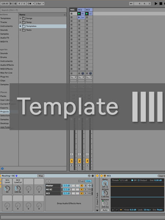Click the Map button on Routing rack
165x220 pixels.
41,176
